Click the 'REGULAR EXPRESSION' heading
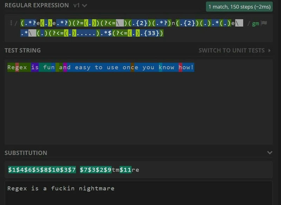The width and height of the screenshot is (281, 205). pos(37,5)
